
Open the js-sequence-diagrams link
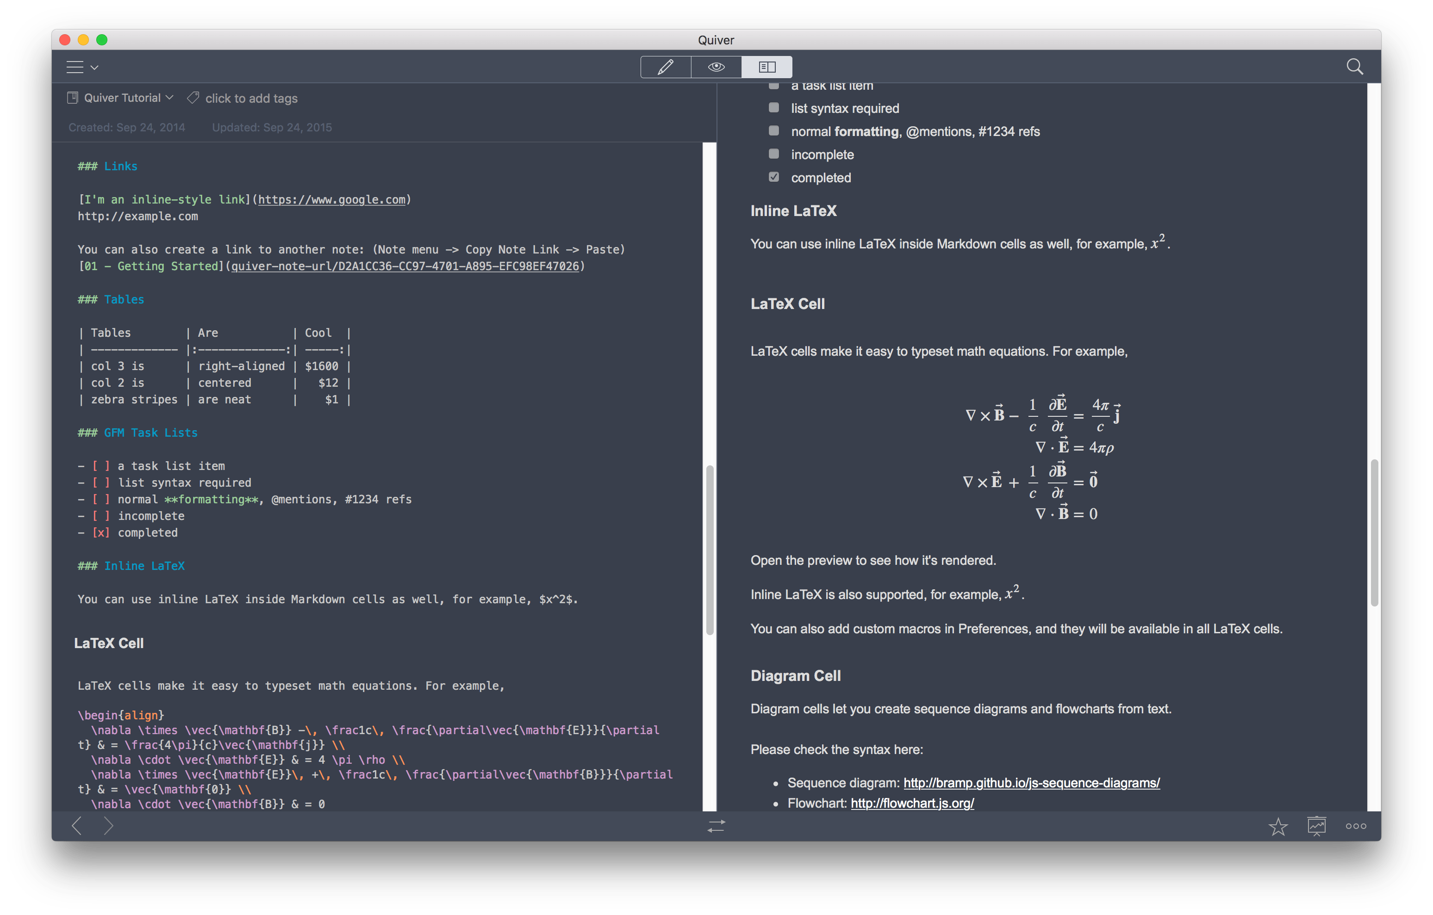tap(1031, 783)
